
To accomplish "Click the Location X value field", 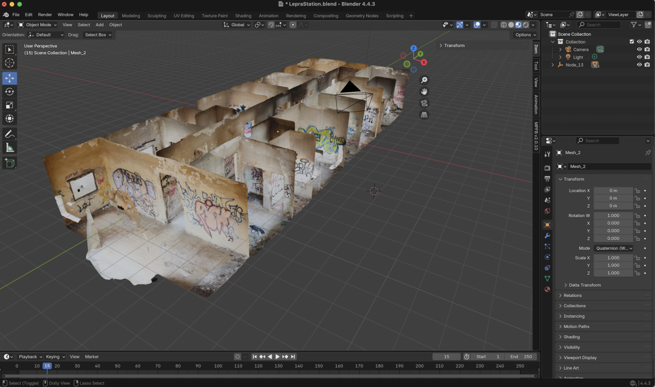I will [x=613, y=190].
